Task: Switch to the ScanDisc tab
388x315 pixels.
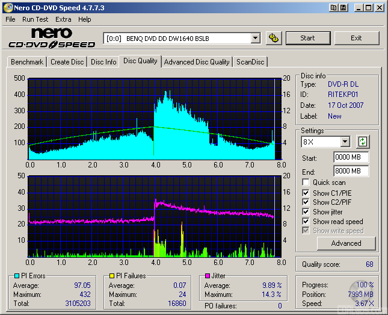Action: pos(250,62)
